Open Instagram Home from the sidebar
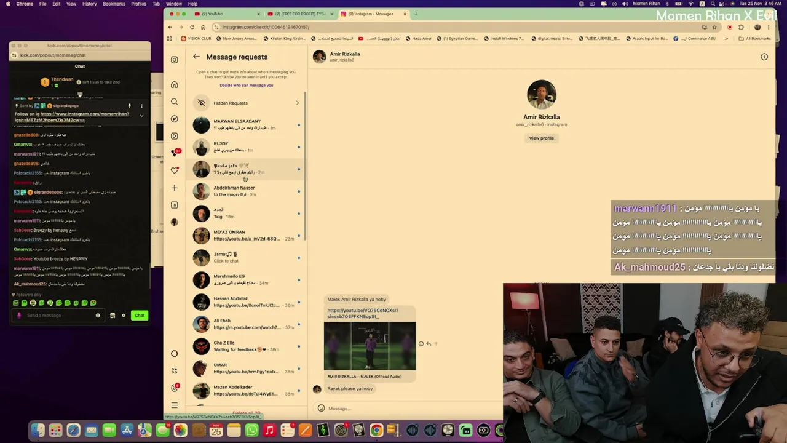The width and height of the screenshot is (787, 443). (x=174, y=84)
